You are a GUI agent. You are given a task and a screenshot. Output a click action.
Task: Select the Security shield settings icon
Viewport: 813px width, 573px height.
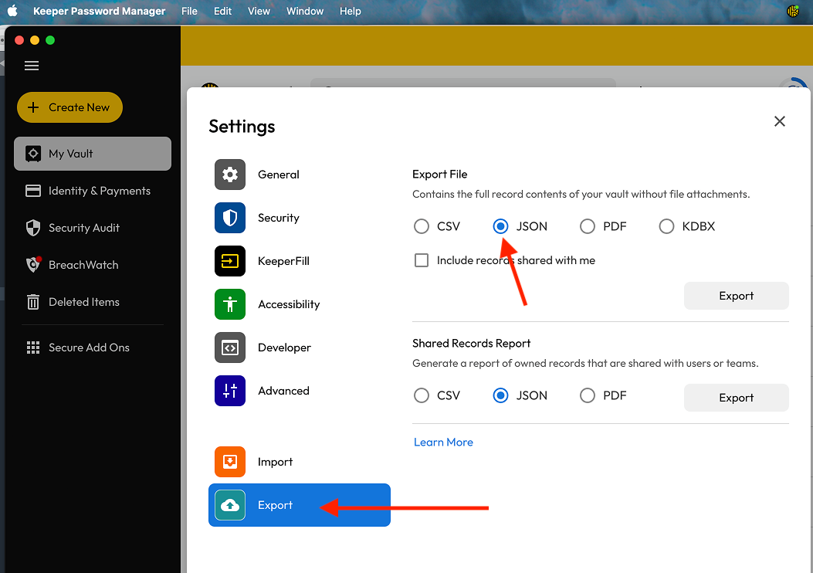tap(230, 218)
